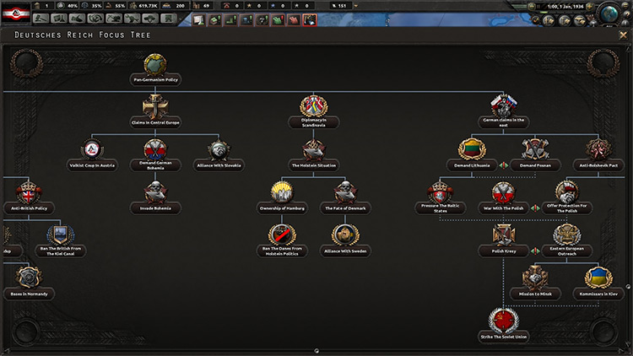Select the Pan-Germanism Policy focus
633x356 pixels.
point(155,69)
